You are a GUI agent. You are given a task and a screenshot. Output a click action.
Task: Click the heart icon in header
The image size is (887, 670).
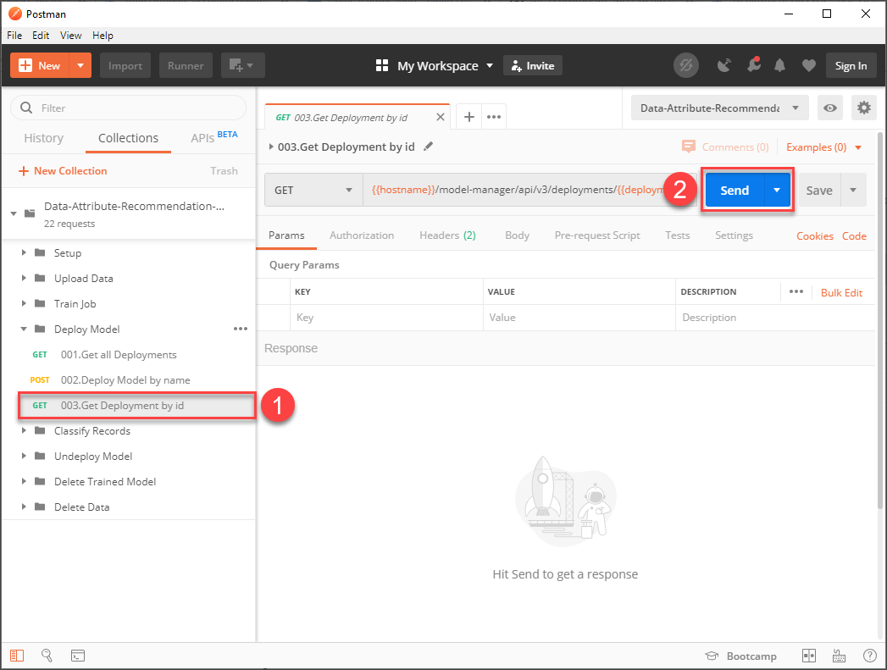coord(808,65)
